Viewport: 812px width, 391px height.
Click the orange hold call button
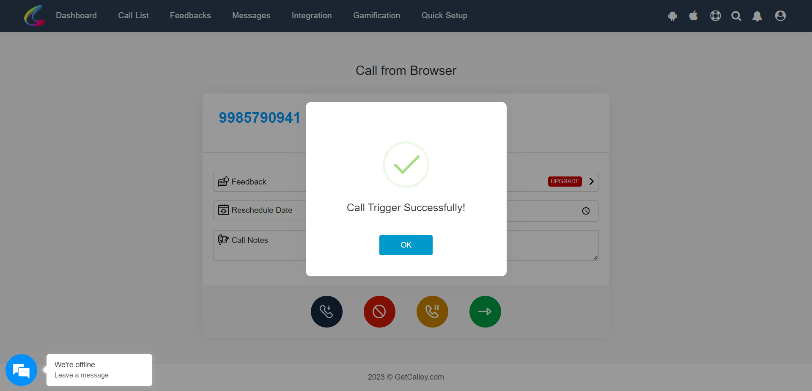(x=432, y=311)
